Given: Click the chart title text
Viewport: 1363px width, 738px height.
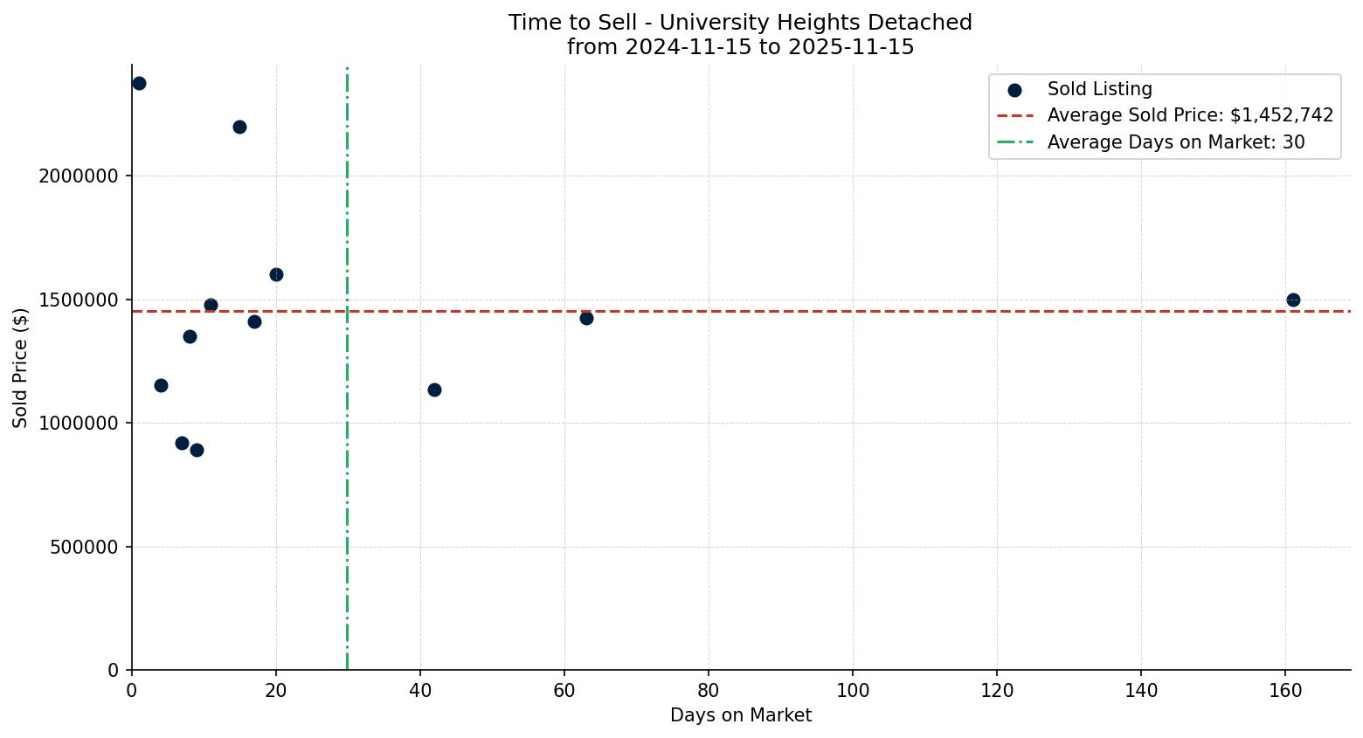Looking at the screenshot, I should 740,35.
